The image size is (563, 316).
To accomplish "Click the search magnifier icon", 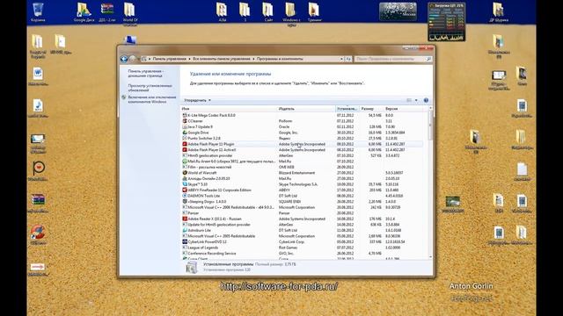I will [428, 59].
